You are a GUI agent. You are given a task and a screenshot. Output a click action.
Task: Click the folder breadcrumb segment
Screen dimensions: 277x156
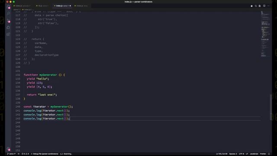(x=16, y=10)
